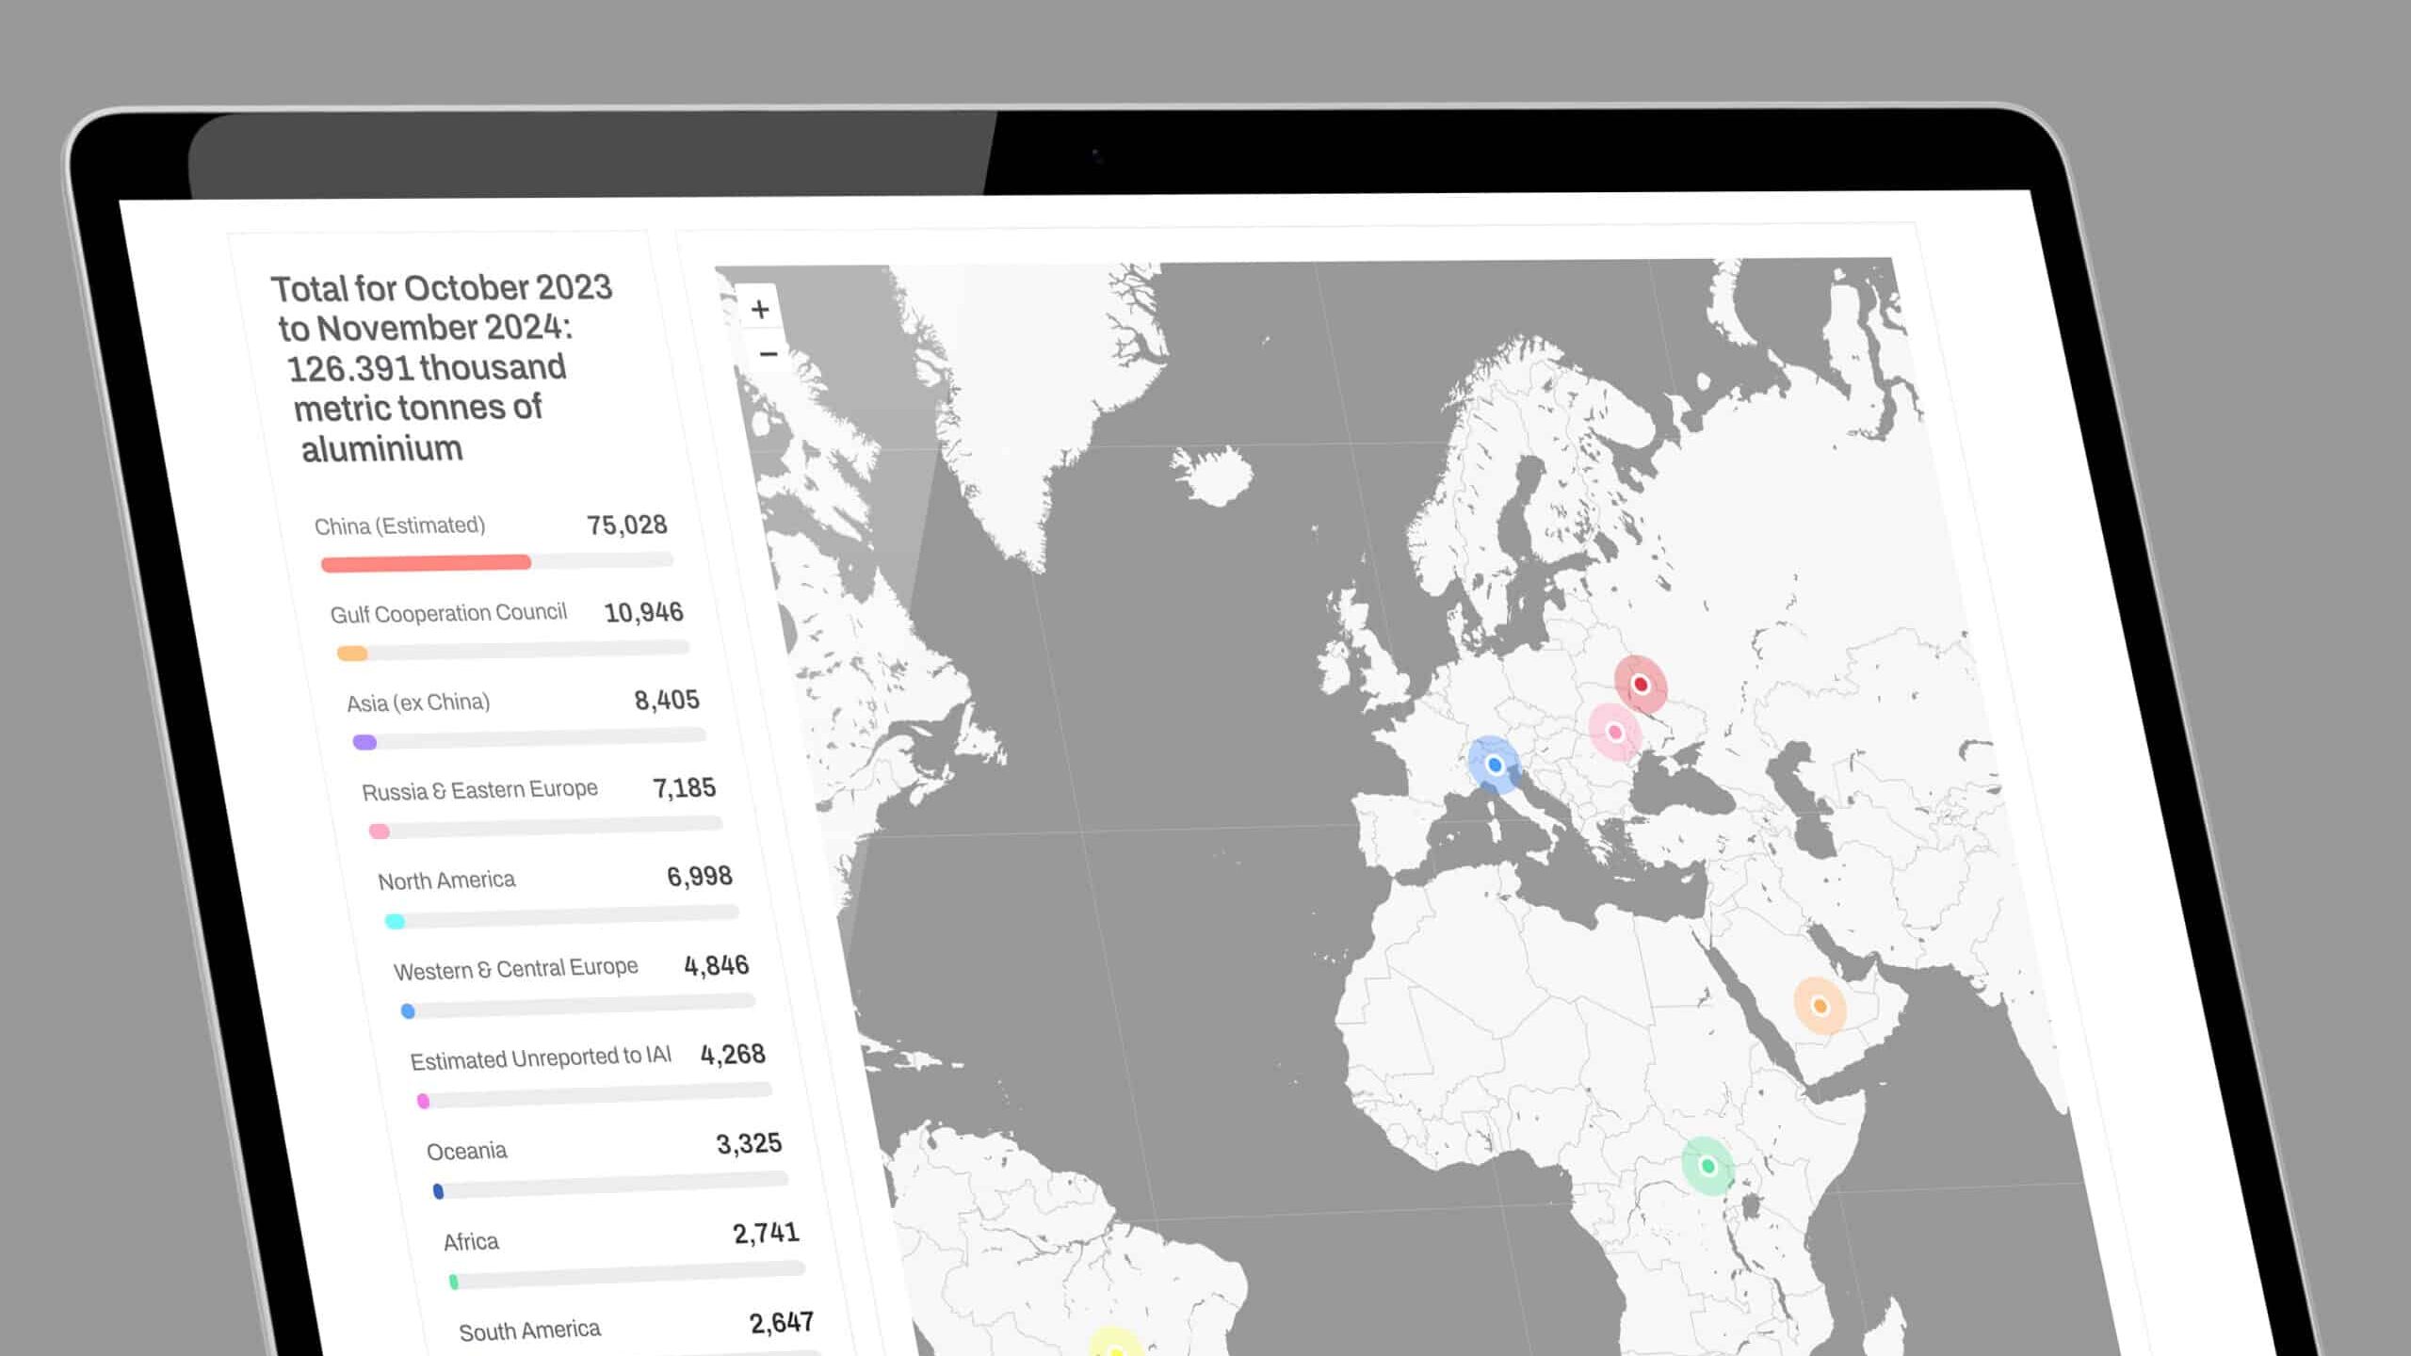The height and width of the screenshot is (1356, 2411).
Task: Select the Russia & Eastern Europe row
Action: tap(481, 789)
